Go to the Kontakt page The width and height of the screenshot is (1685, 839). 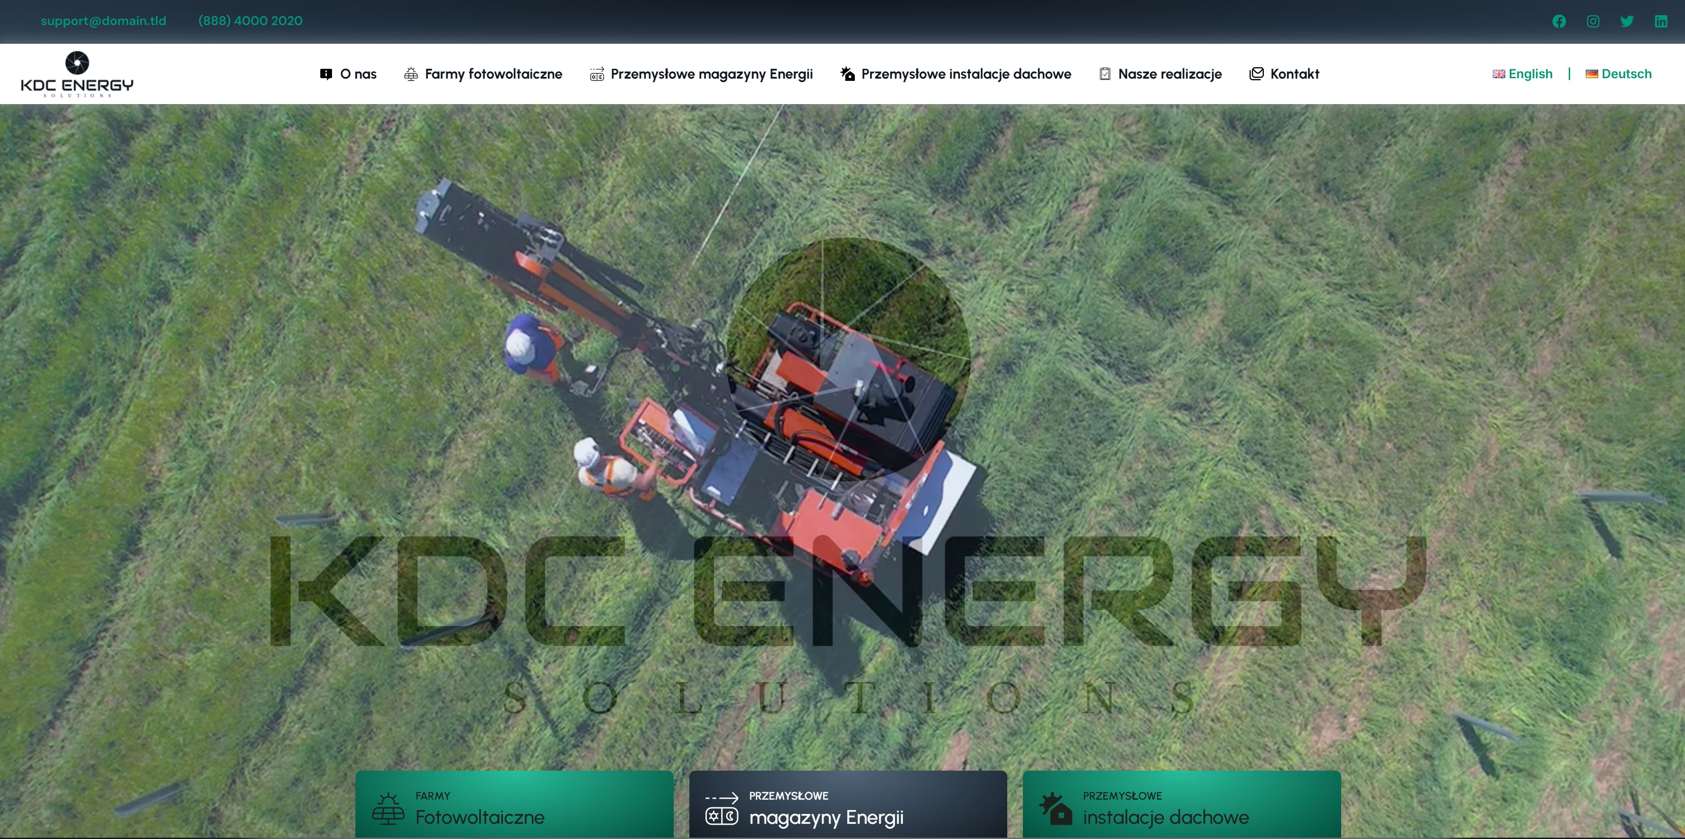(x=1294, y=74)
